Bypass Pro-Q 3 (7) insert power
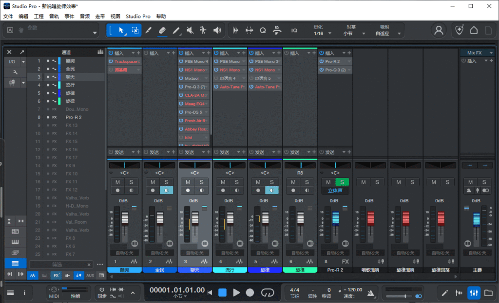Viewport: 499px width, 303px height. 181,87
